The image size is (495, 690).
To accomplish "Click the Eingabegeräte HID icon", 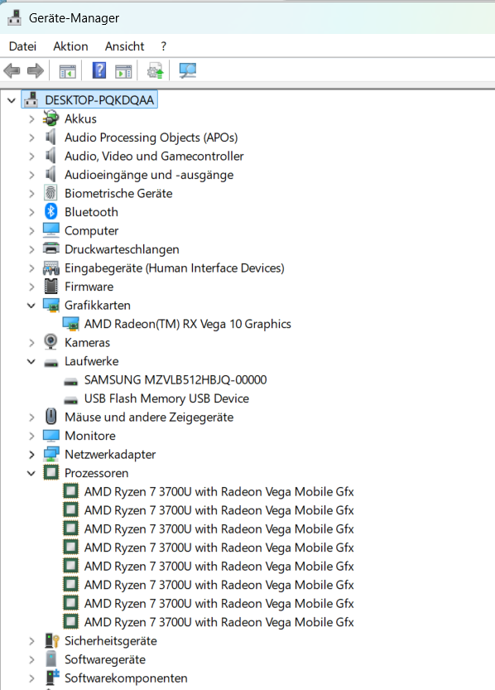I will click(x=51, y=268).
